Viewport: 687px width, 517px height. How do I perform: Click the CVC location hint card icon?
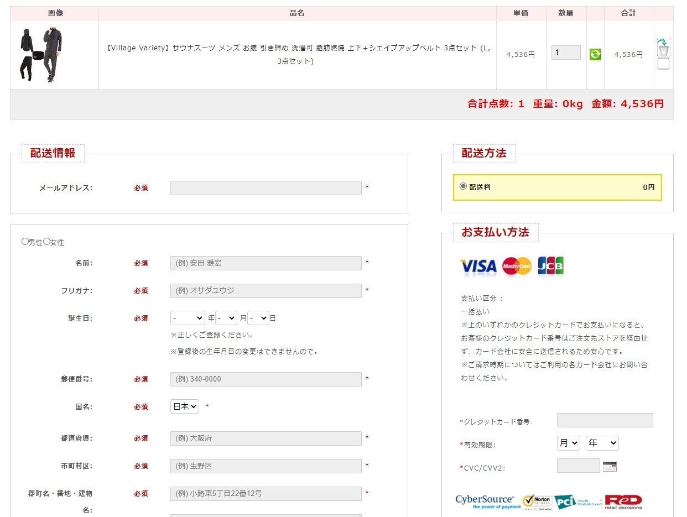tap(611, 467)
